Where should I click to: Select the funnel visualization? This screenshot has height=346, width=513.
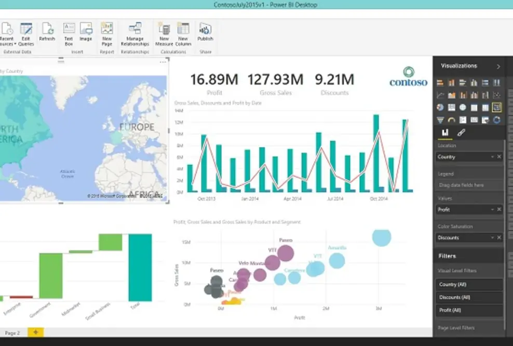point(440,120)
